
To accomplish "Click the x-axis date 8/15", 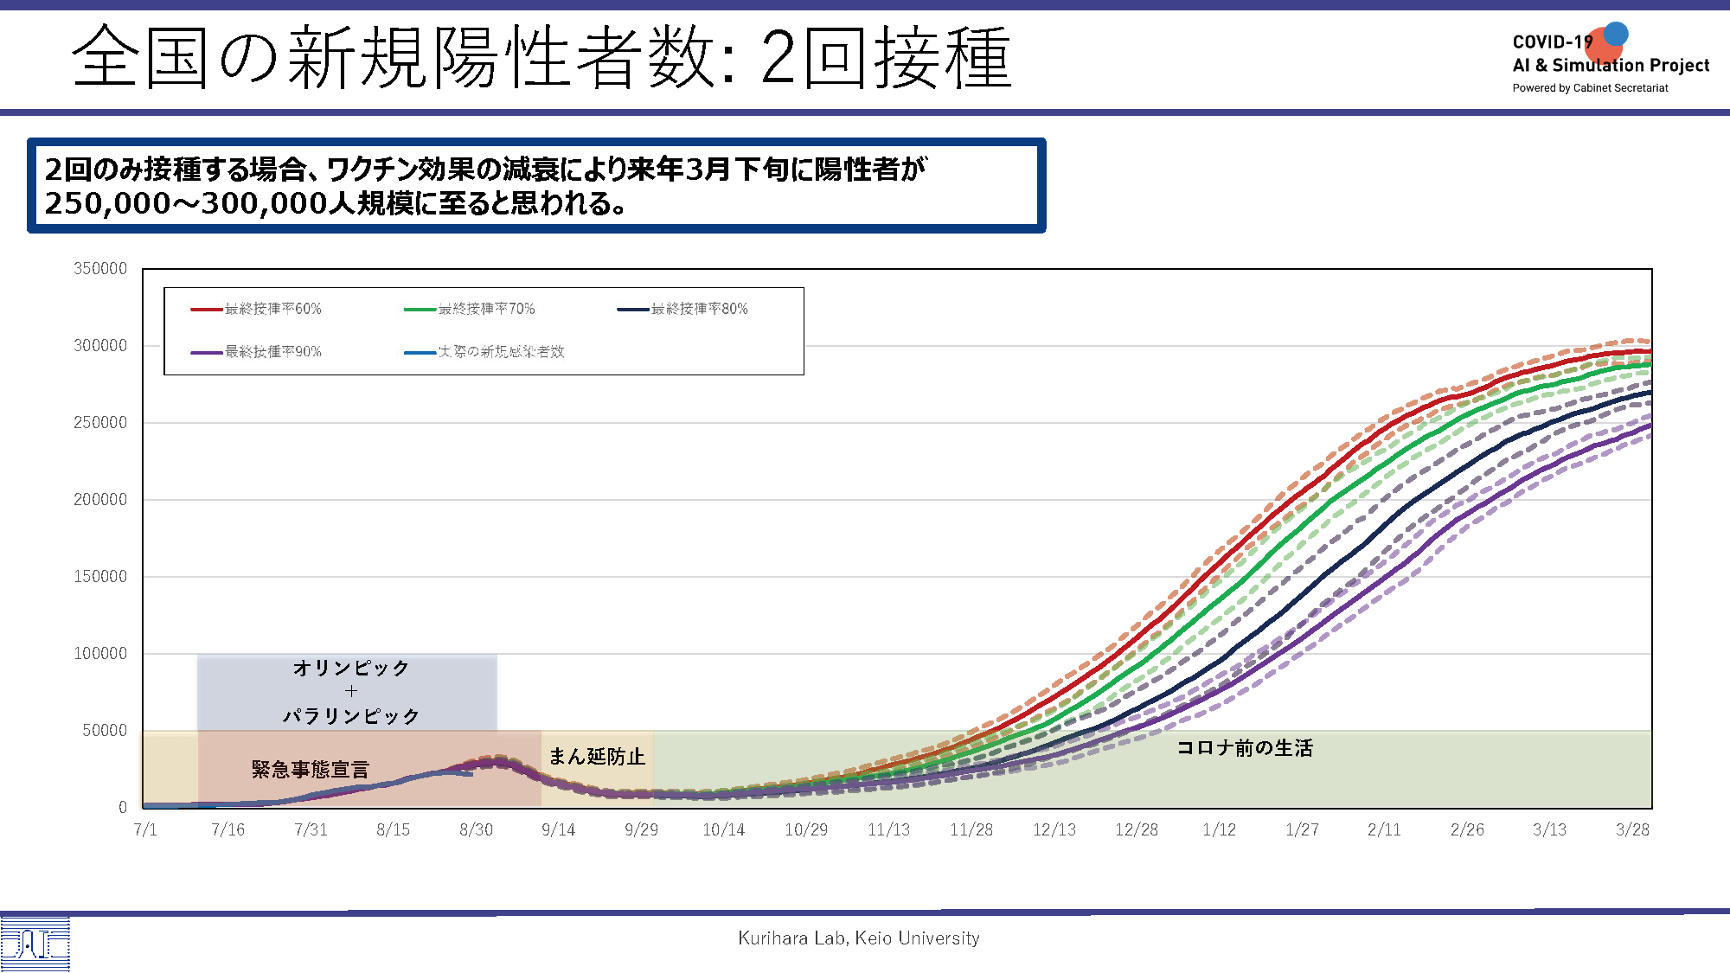I will [x=394, y=830].
